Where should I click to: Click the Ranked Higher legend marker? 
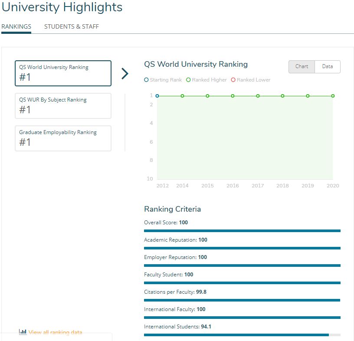[188, 80]
